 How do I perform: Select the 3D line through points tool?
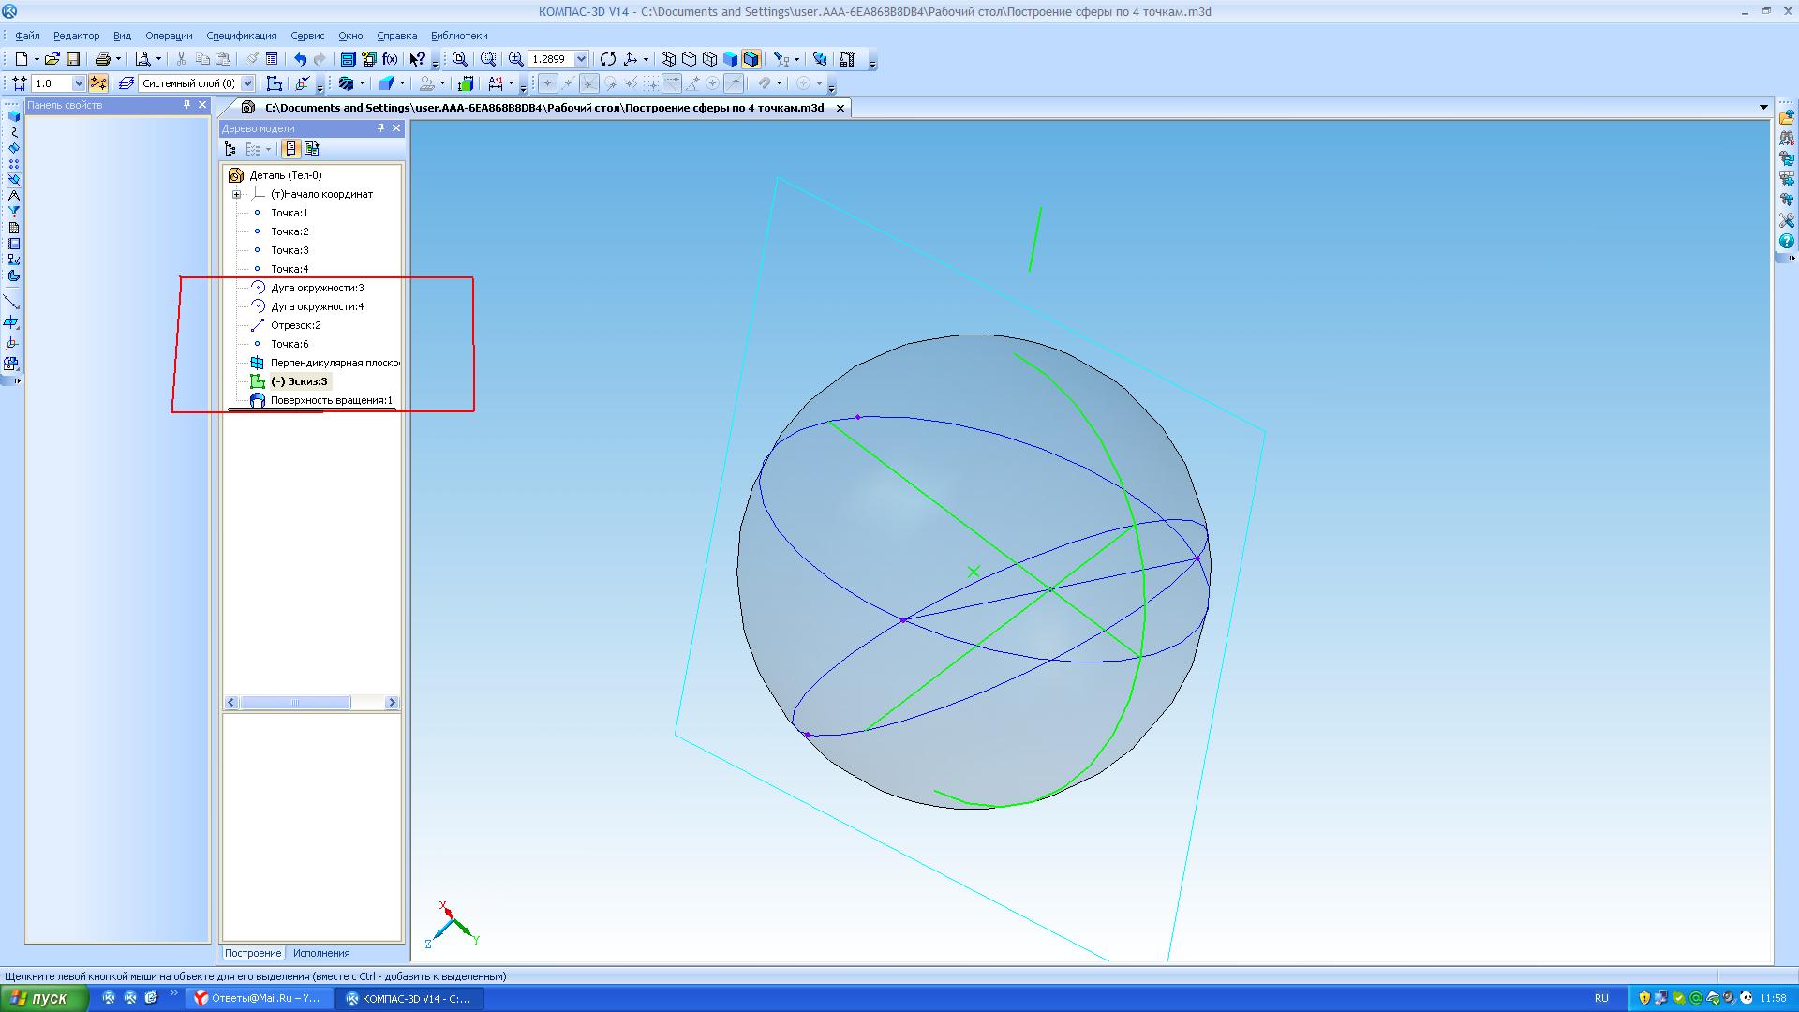11,302
